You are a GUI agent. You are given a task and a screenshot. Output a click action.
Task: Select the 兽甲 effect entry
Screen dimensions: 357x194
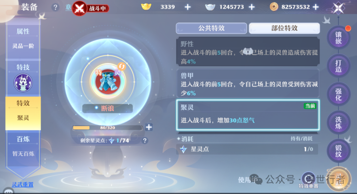[248, 83]
